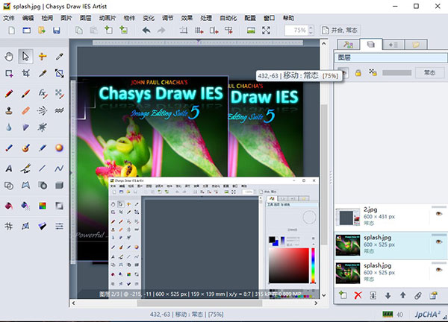Toggle visibility of 2.jpg layer
Image resolution: width=448 pixels, height=322 pixels.
[439, 214]
